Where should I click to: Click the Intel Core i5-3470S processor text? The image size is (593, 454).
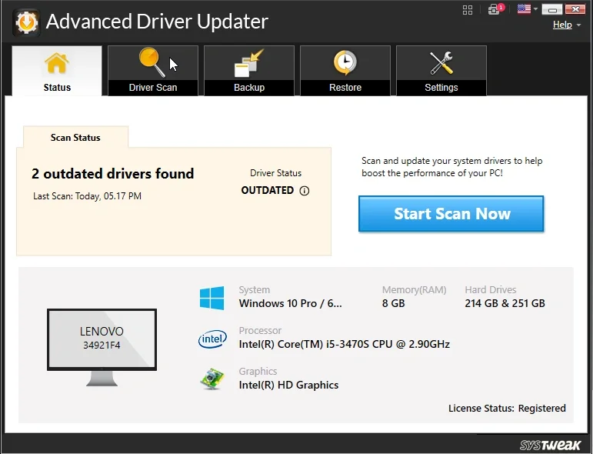pyautogui.click(x=345, y=344)
